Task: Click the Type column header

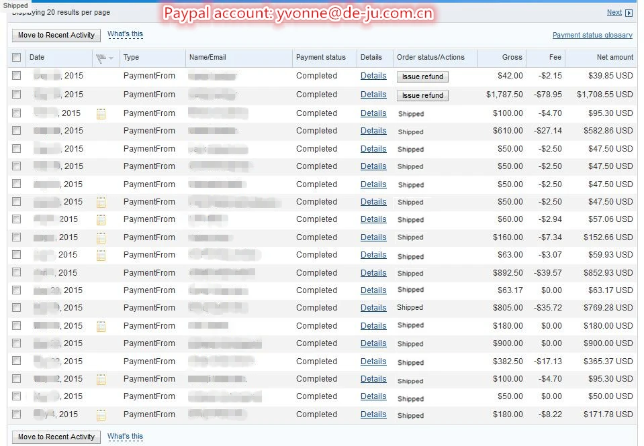Action: [131, 58]
